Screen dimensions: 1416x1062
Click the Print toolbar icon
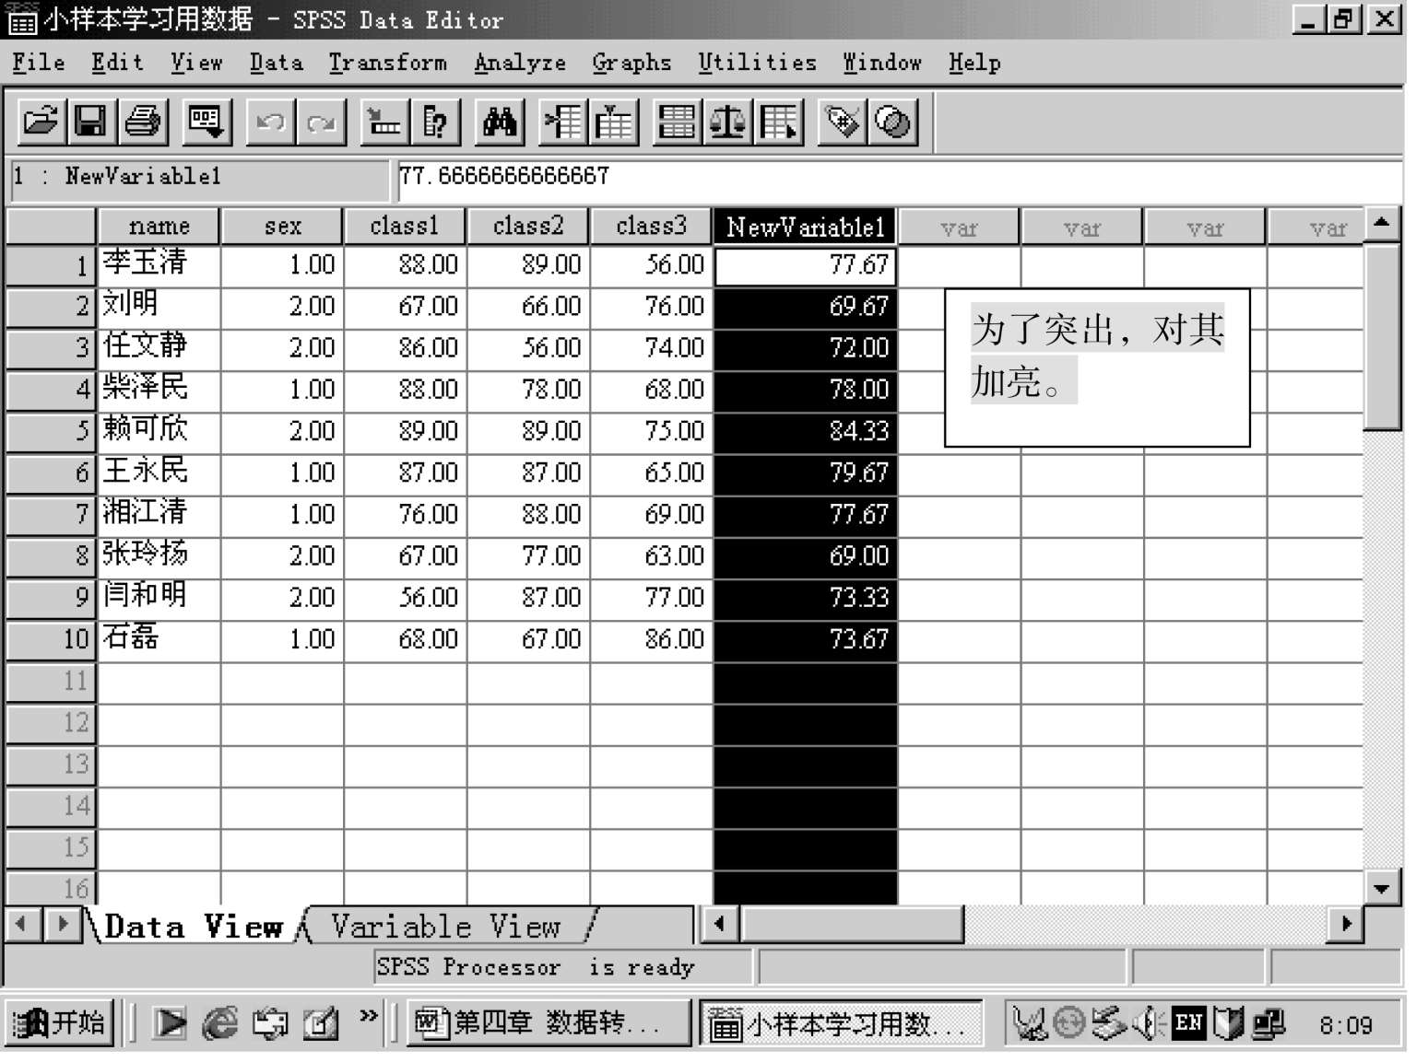tap(143, 122)
